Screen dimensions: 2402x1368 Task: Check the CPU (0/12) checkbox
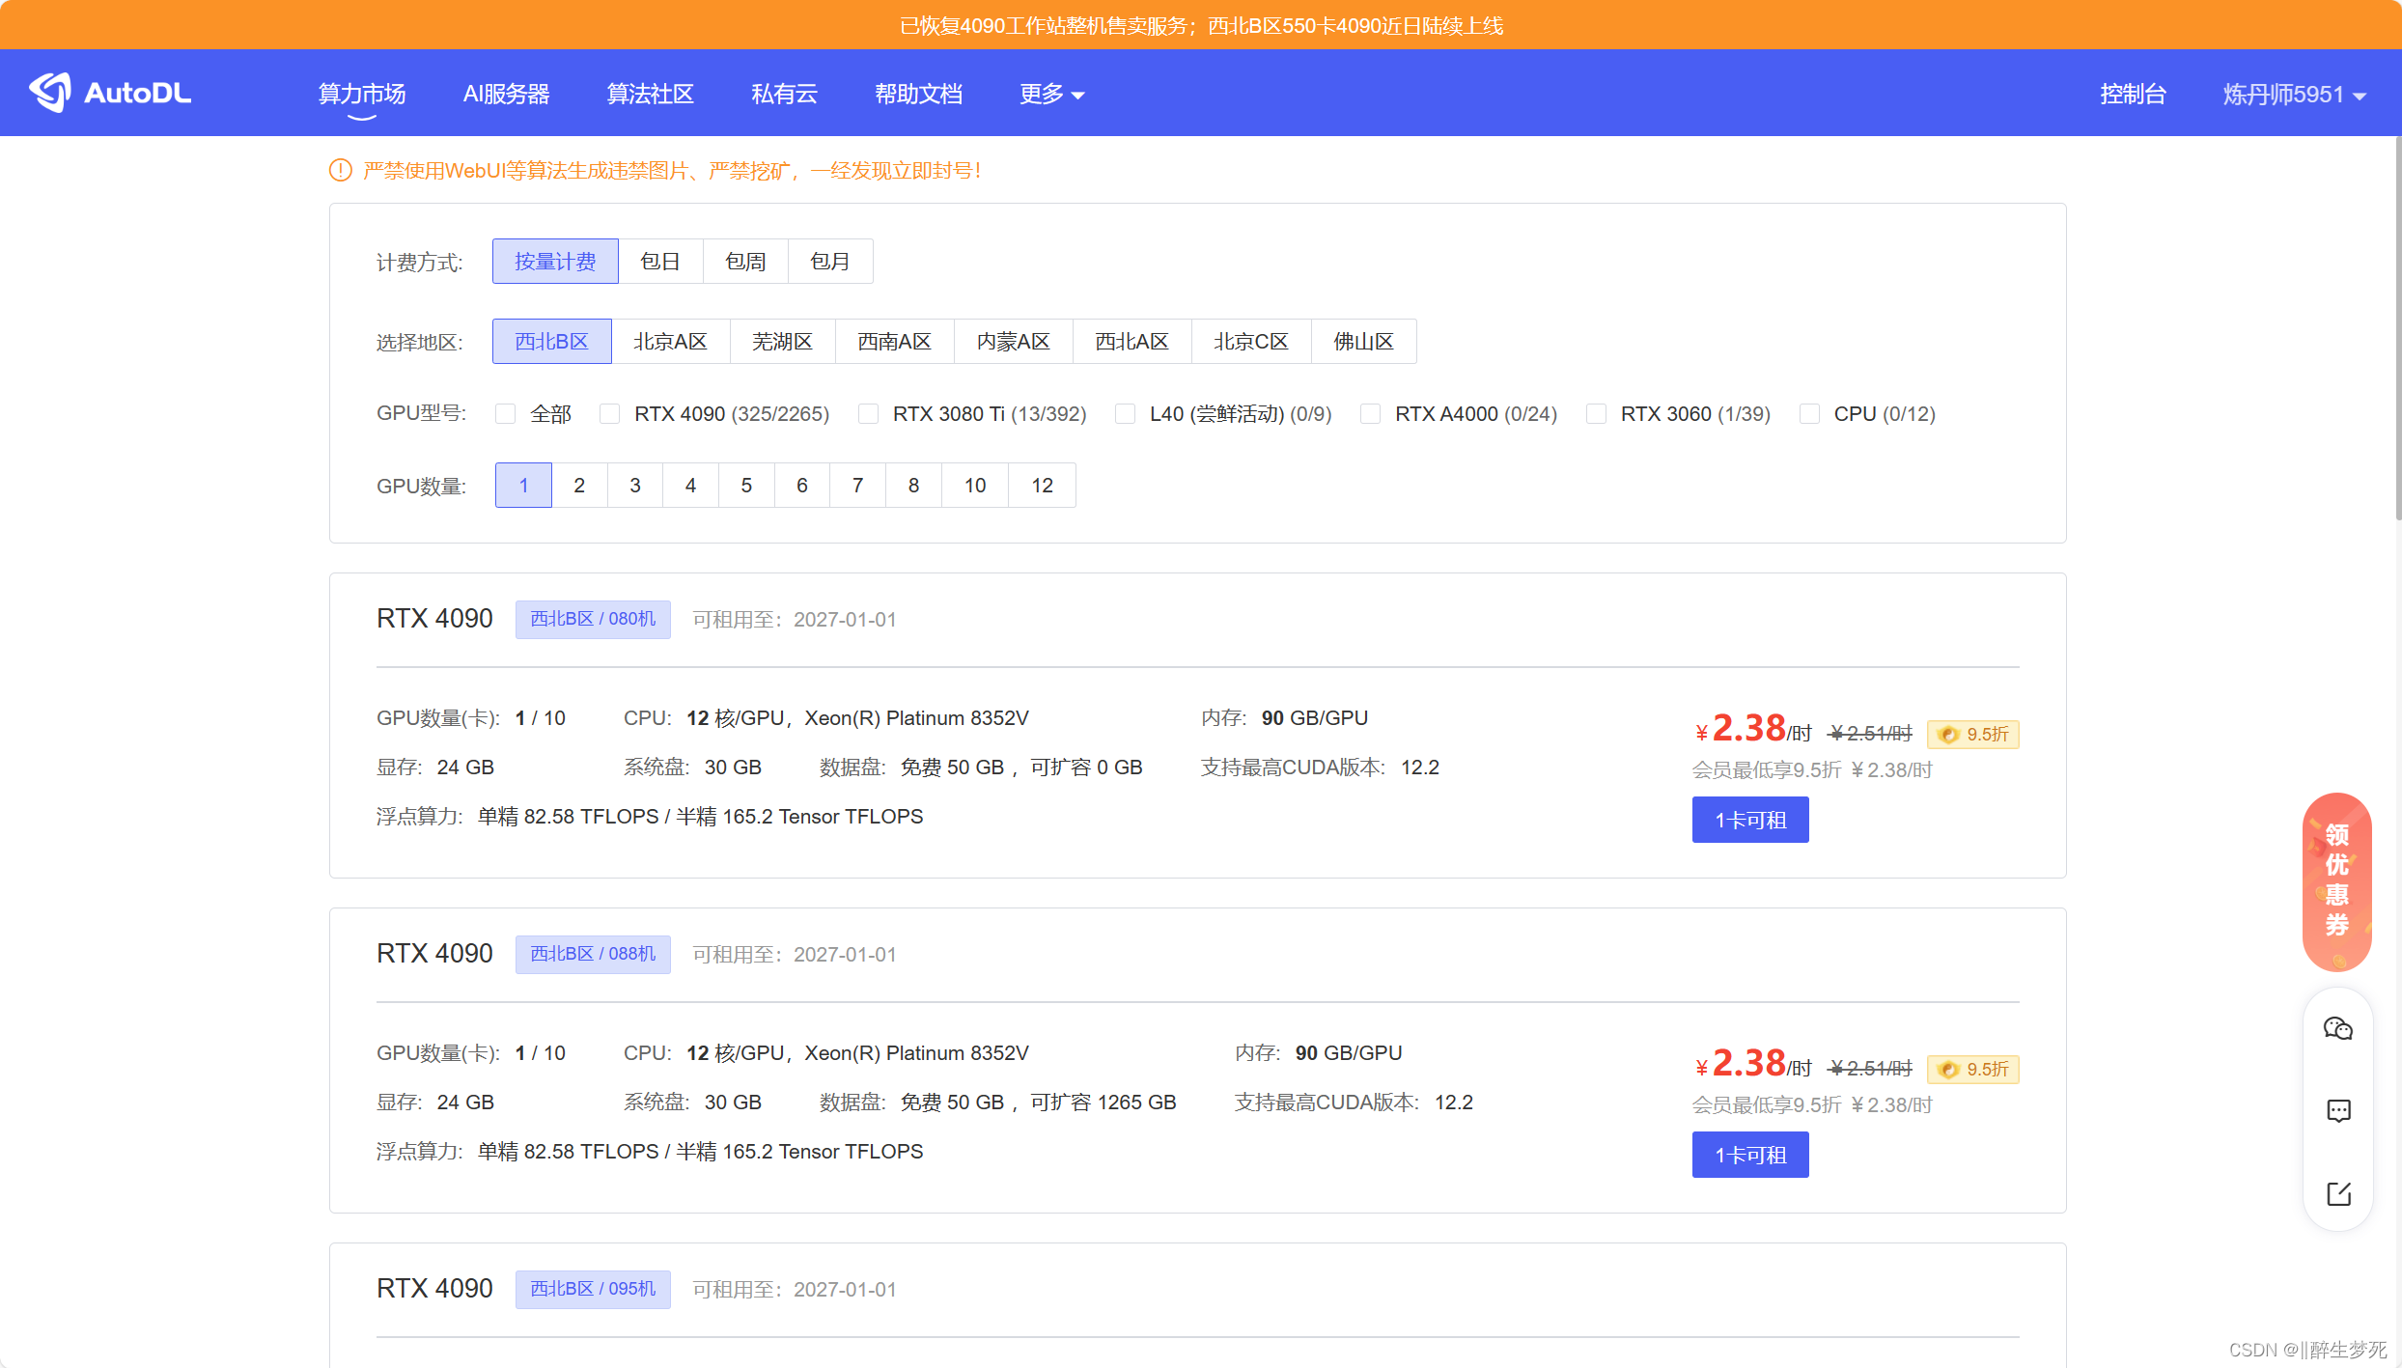1809,414
